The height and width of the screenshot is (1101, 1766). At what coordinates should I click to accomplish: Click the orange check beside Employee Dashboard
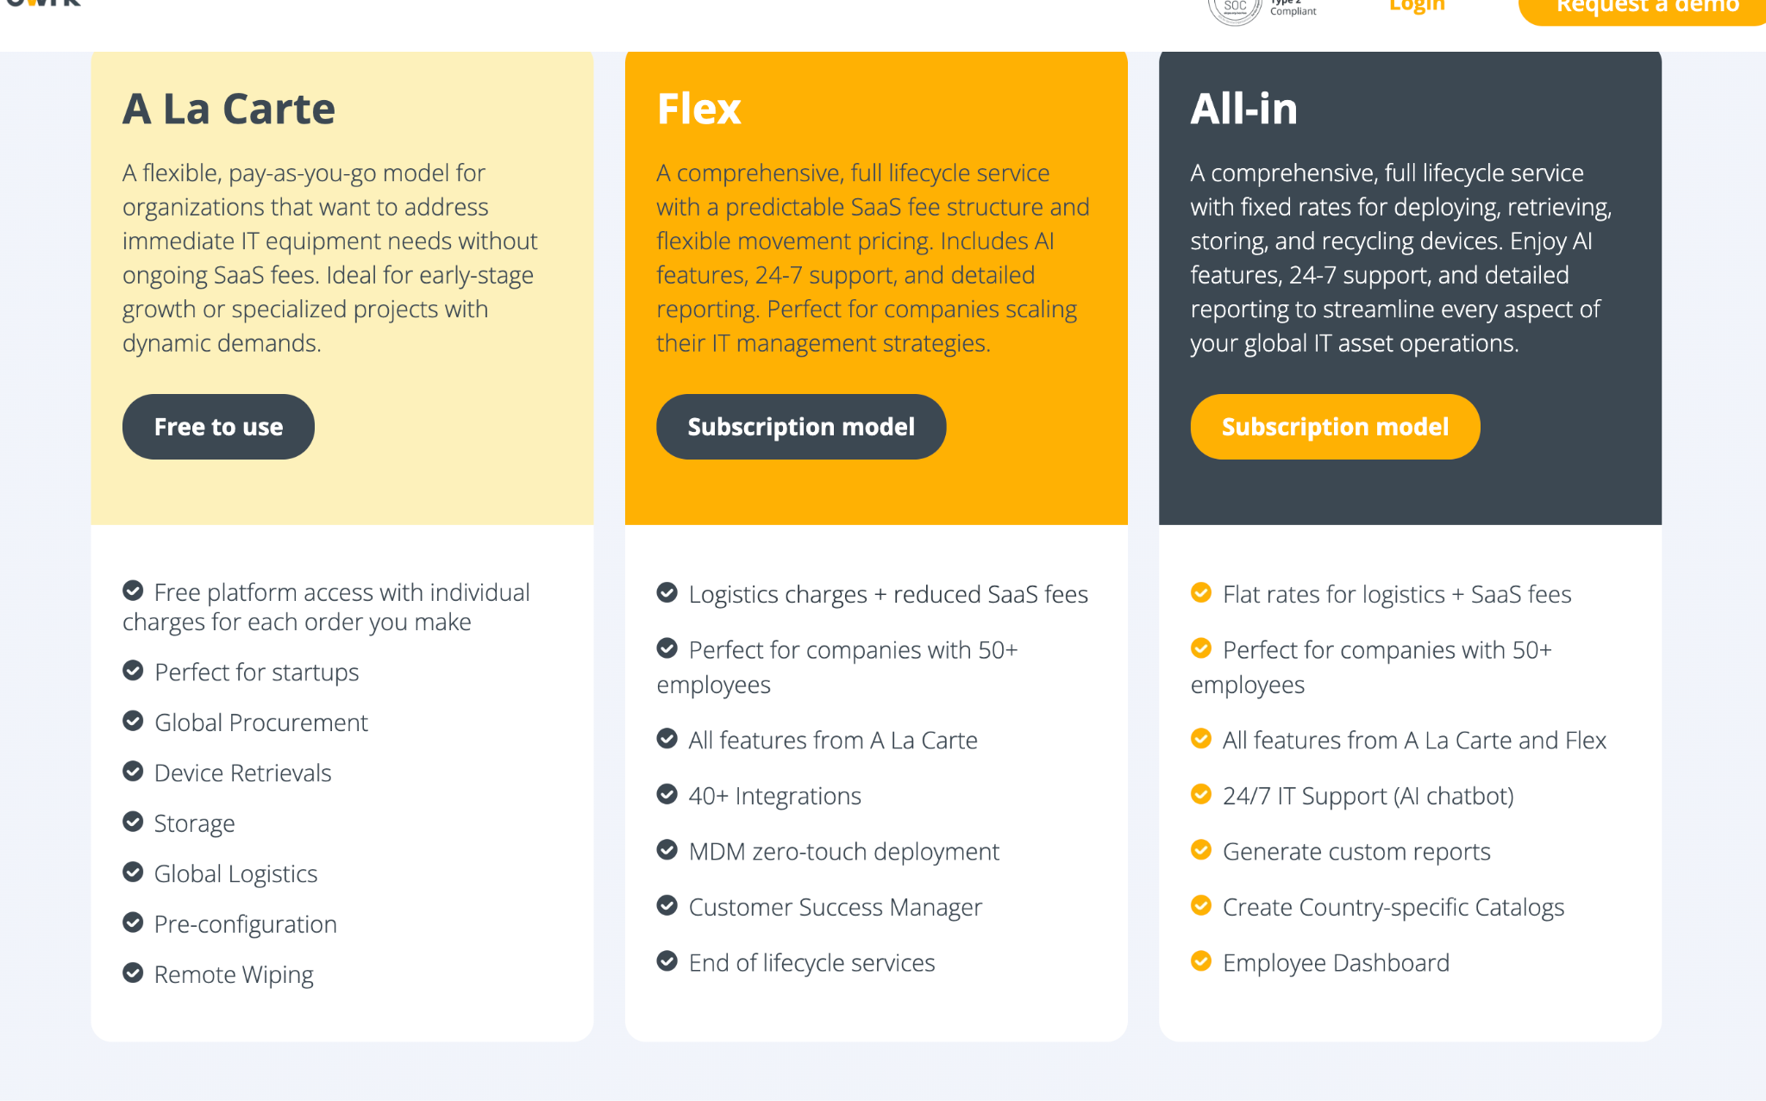pyautogui.click(x=1200, y=960)
